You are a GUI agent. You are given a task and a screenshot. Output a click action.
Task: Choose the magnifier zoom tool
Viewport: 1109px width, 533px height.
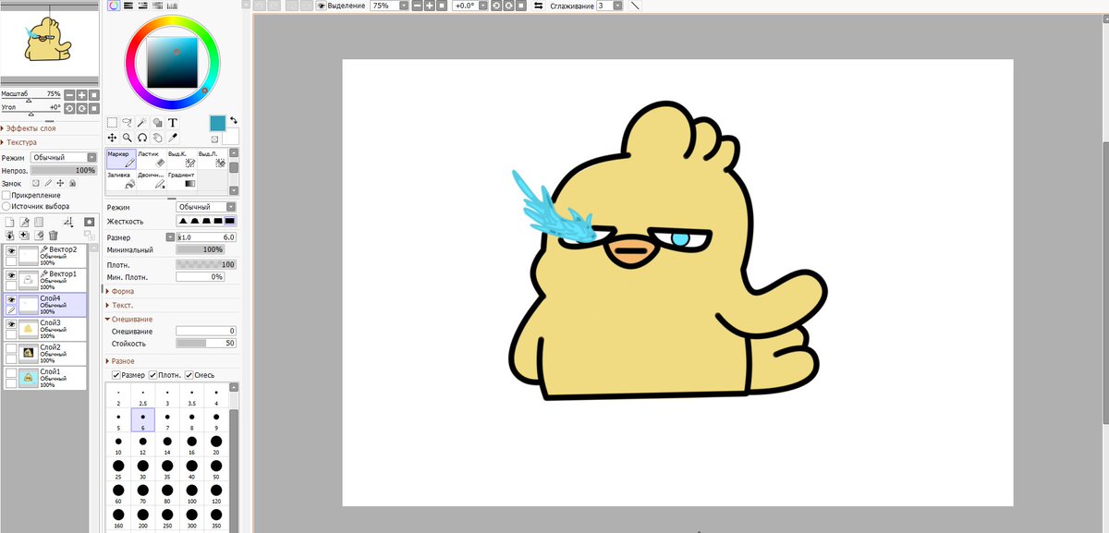click(x=127, y=138)
